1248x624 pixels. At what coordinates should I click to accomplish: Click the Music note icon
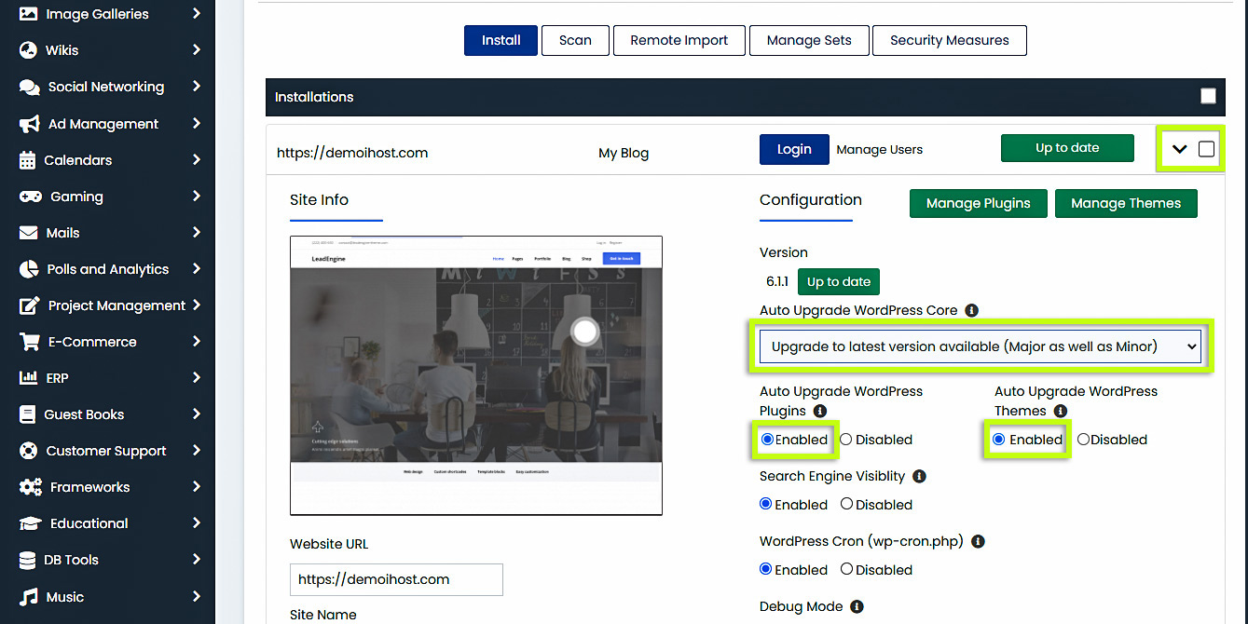(29, 597)
